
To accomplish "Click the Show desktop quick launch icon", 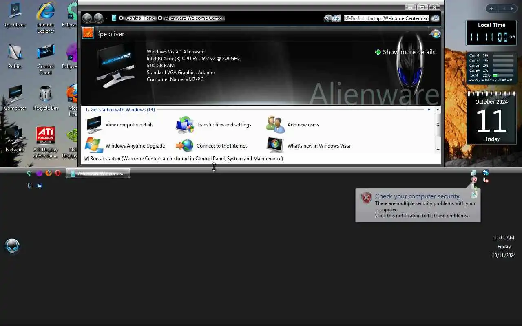I will tap(29, 185).
